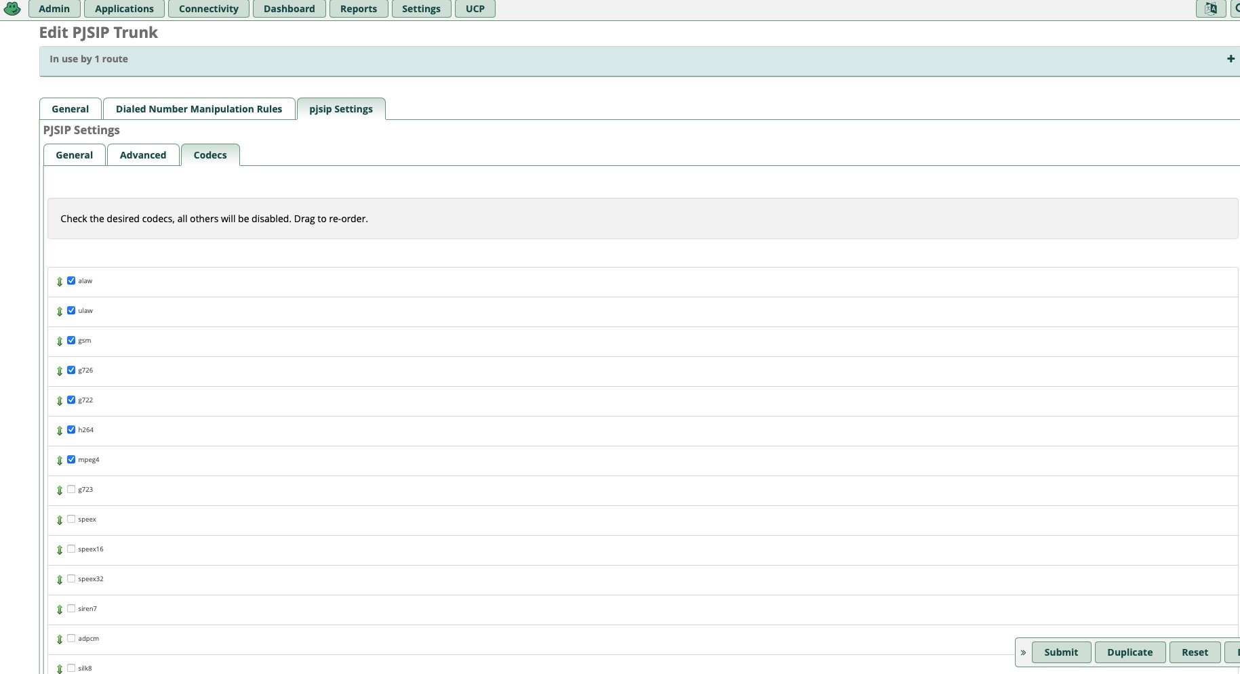
Task: Click the reorder arrow for gsm
Action: click(60, 341)
